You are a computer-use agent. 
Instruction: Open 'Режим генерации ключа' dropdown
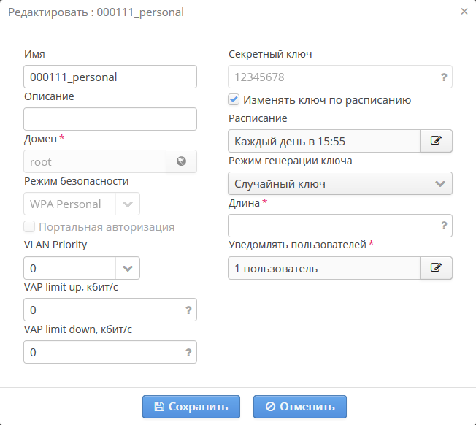click(439, 183)
